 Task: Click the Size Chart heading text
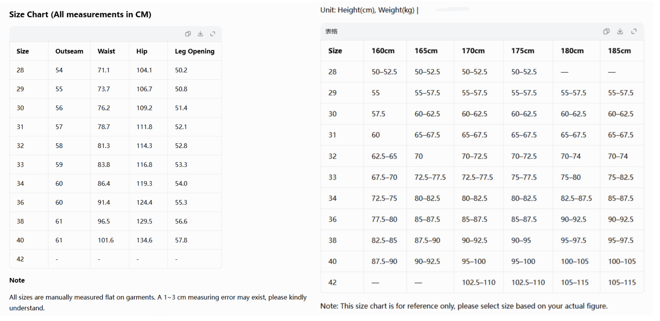(x=80, y=15)
